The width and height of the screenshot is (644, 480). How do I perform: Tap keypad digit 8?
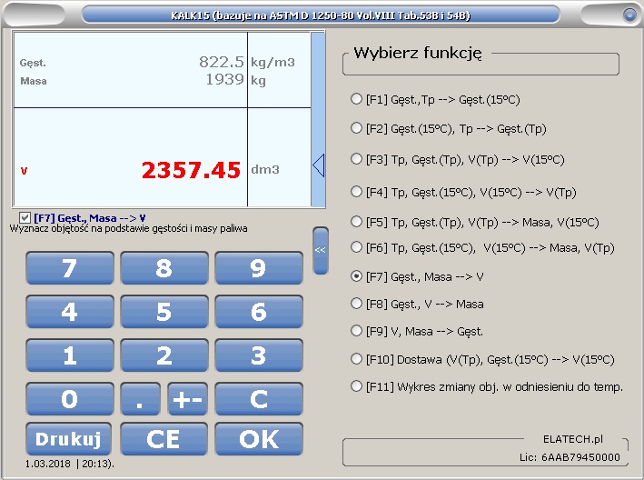click(164, 268)
